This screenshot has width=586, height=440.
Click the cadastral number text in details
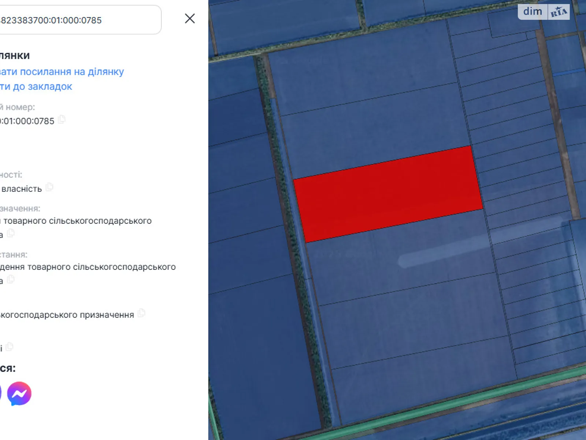27,121
